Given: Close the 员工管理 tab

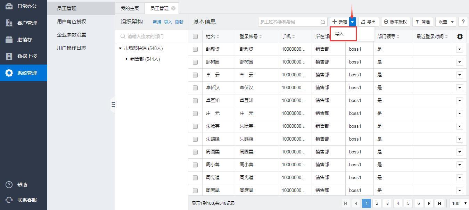Looking at the screenshot, I should (x=173, y=8).
